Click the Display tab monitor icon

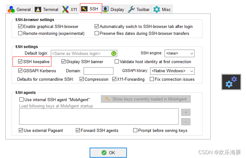105,9
